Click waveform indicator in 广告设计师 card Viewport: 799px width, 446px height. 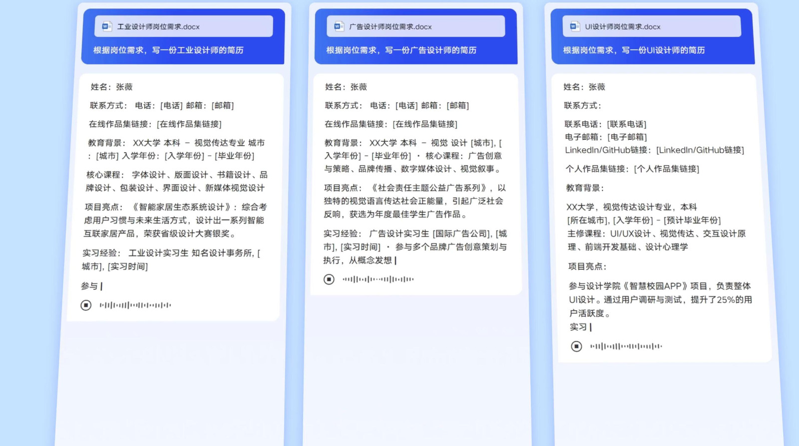click(378, 279)
